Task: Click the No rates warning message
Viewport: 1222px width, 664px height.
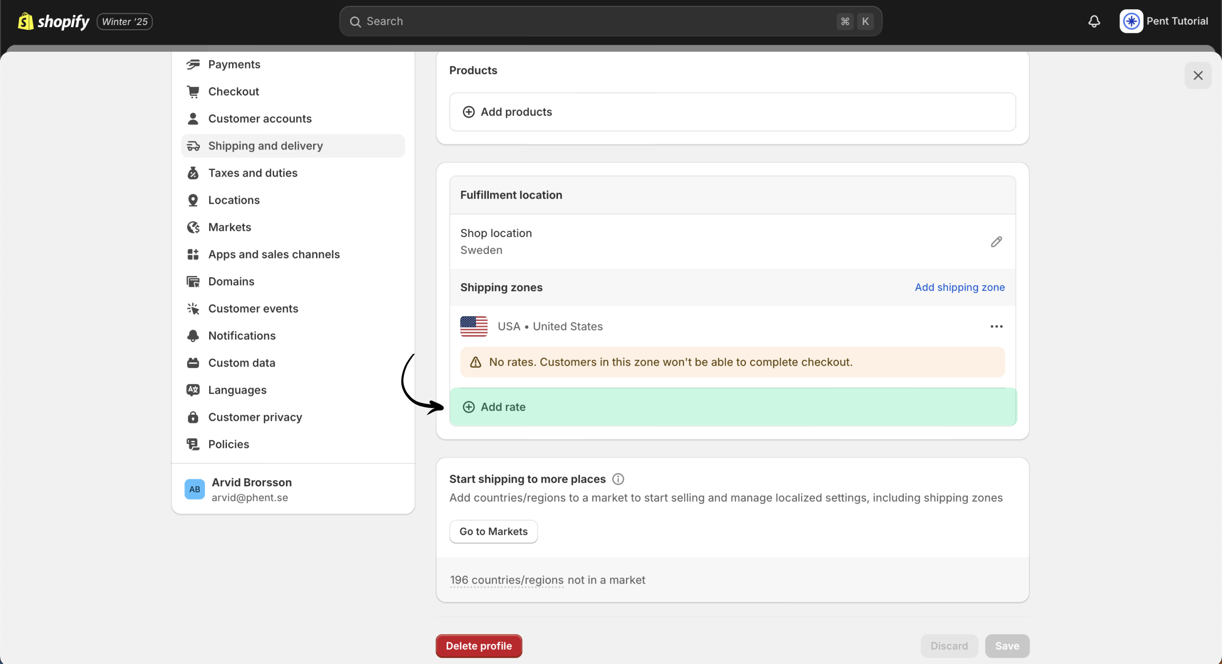Action: click(x=732, y=362)
